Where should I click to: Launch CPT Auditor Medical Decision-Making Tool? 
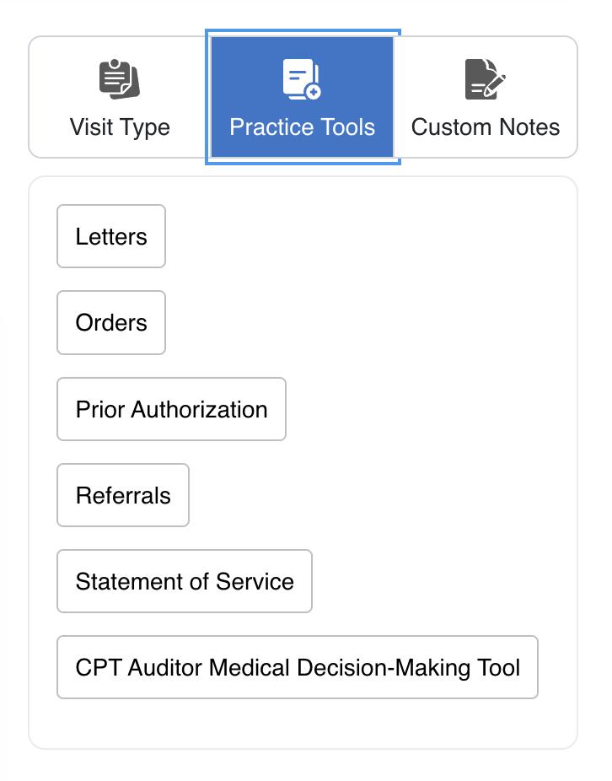tap(298, 668)
